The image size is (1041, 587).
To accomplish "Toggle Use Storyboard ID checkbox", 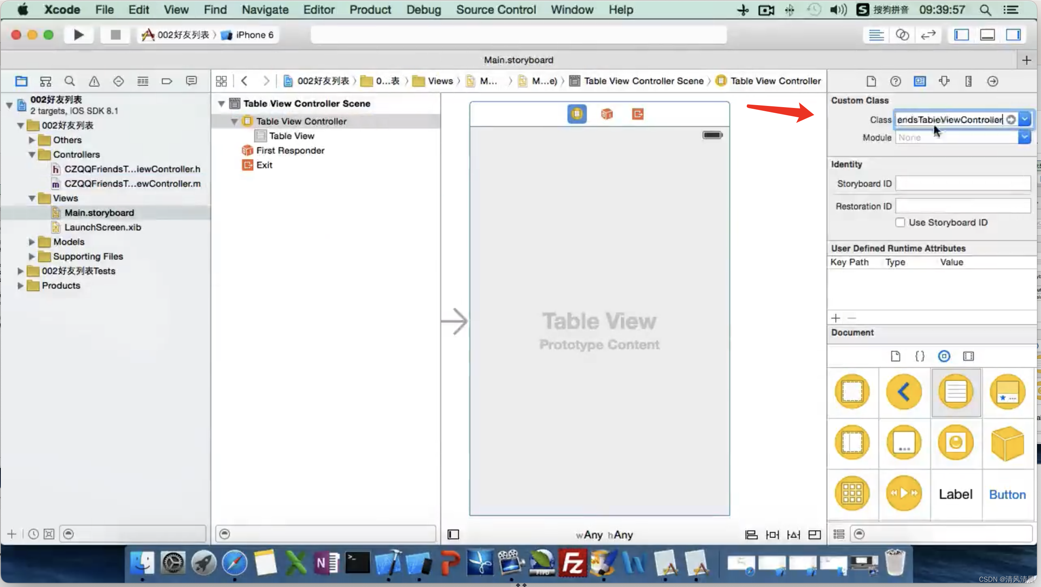I will tap(899, 222).
